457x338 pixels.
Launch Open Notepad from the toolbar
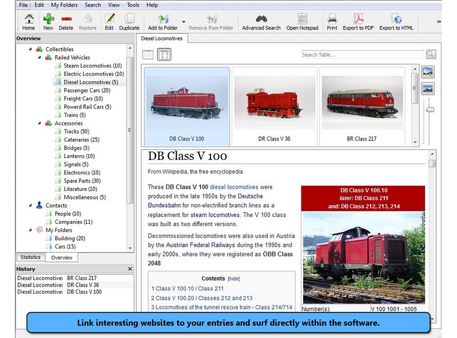[x=303, y=21]
